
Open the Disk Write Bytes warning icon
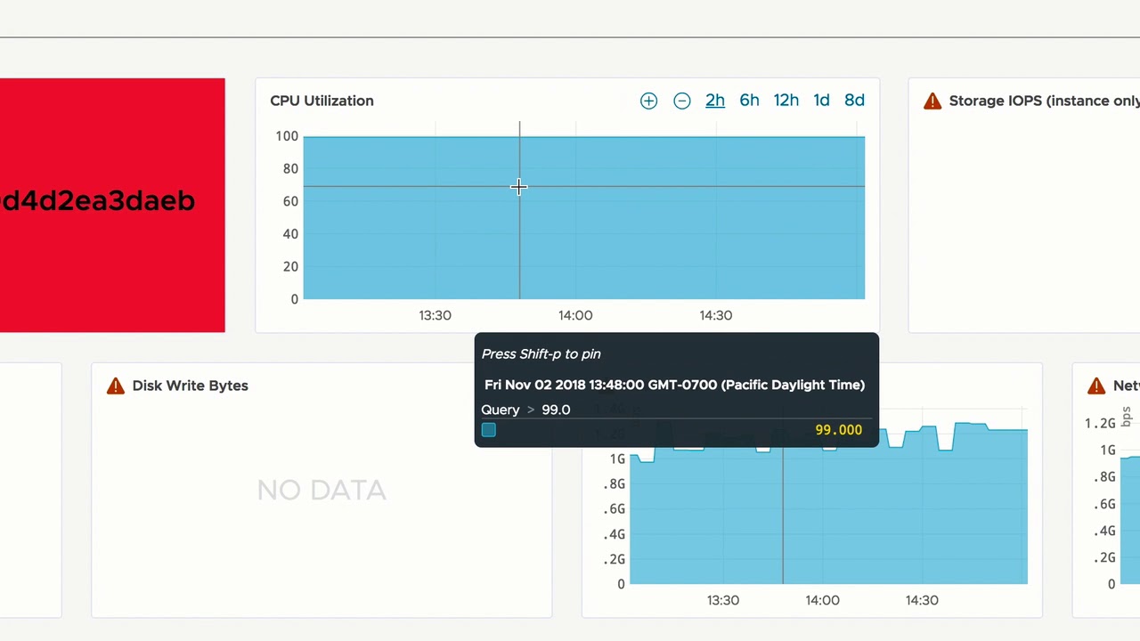point(116,385)
